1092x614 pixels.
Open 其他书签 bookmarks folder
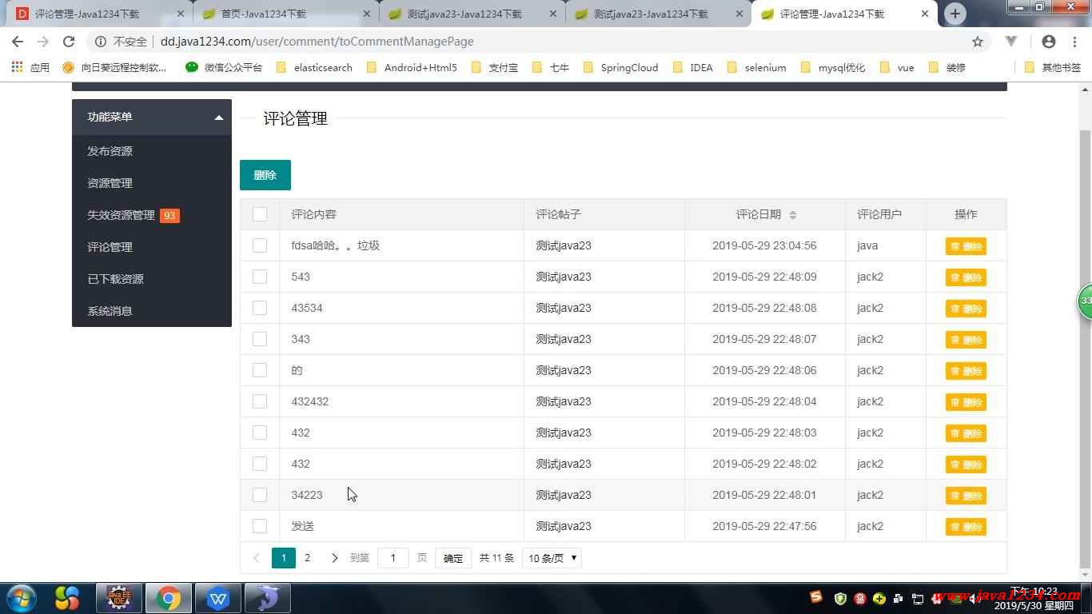click(x=1053, y=67)
